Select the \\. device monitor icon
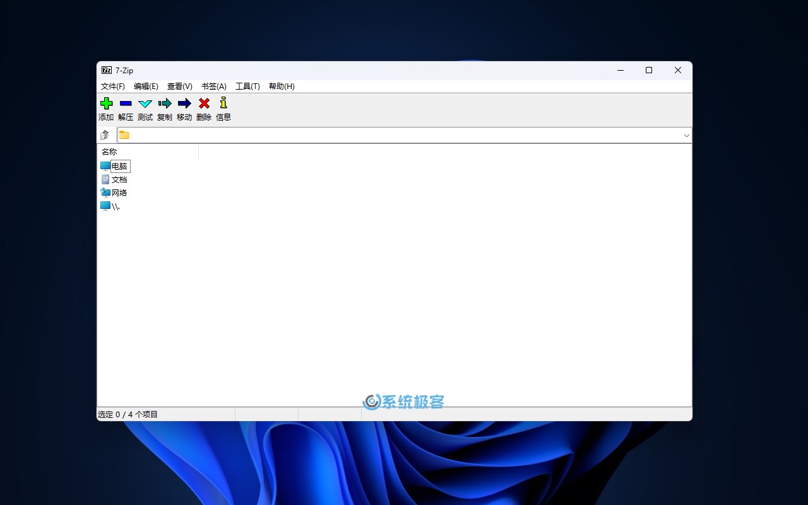 (x=105, y=206)
